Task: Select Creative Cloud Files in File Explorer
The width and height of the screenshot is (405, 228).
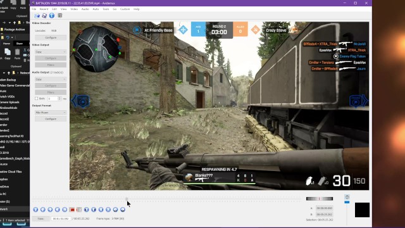Action: coord(11,172)
